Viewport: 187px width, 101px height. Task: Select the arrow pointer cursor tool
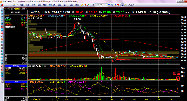point(122,5)
